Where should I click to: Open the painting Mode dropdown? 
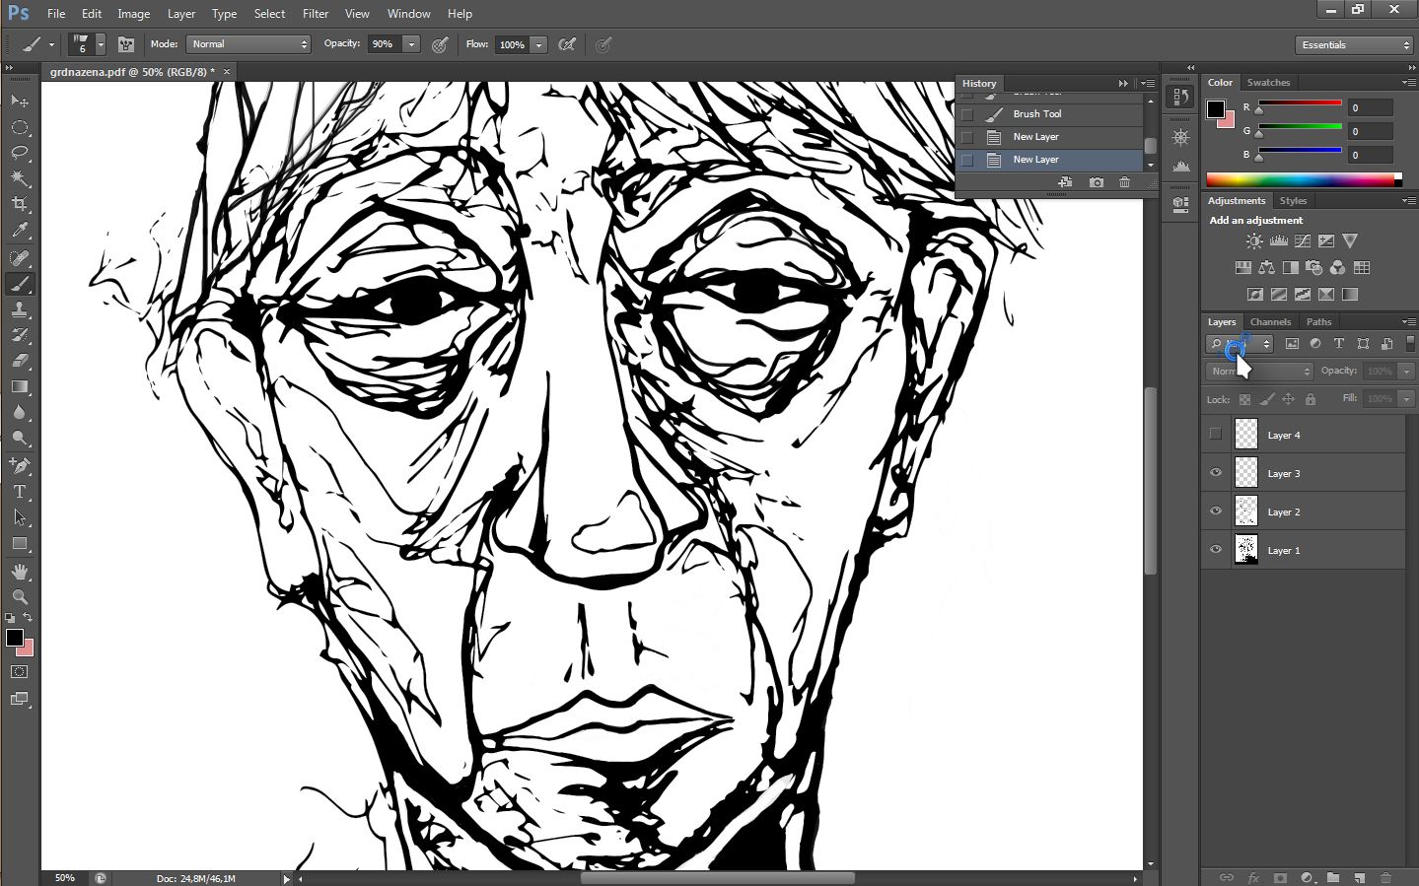(248, 44)
